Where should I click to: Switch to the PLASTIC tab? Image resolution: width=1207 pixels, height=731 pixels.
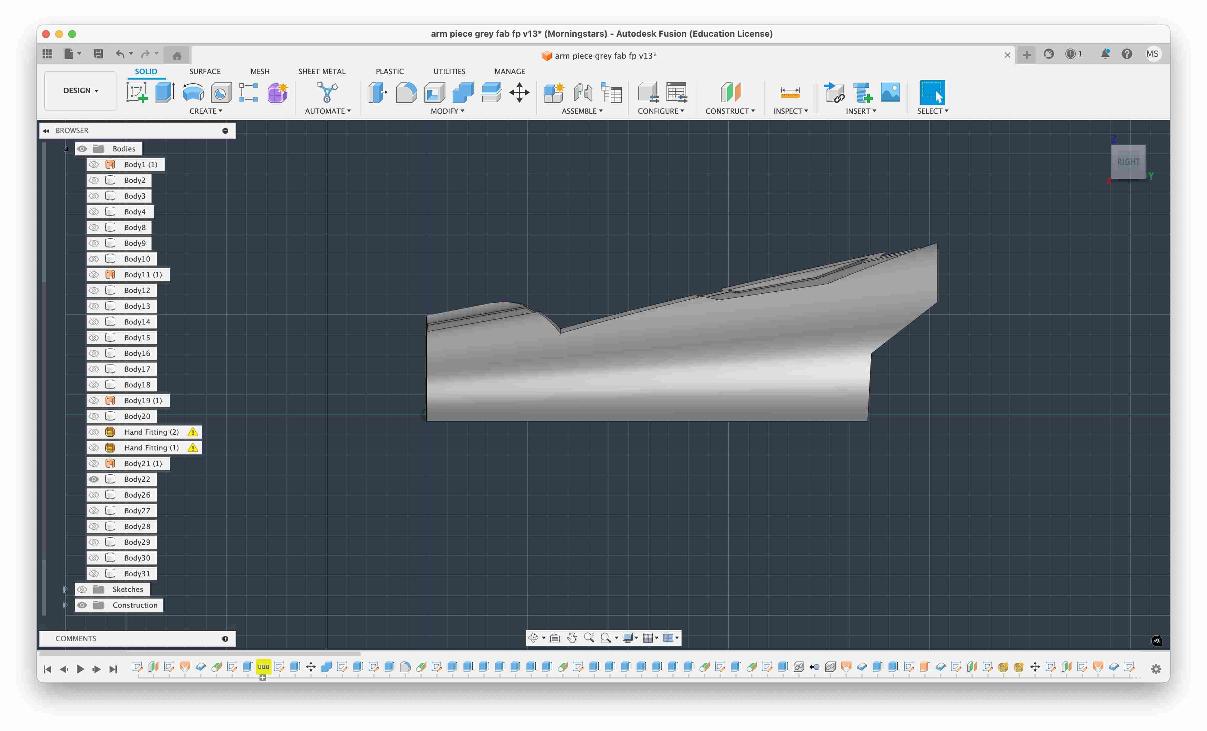pyautogui.click(x=390, y=71)
